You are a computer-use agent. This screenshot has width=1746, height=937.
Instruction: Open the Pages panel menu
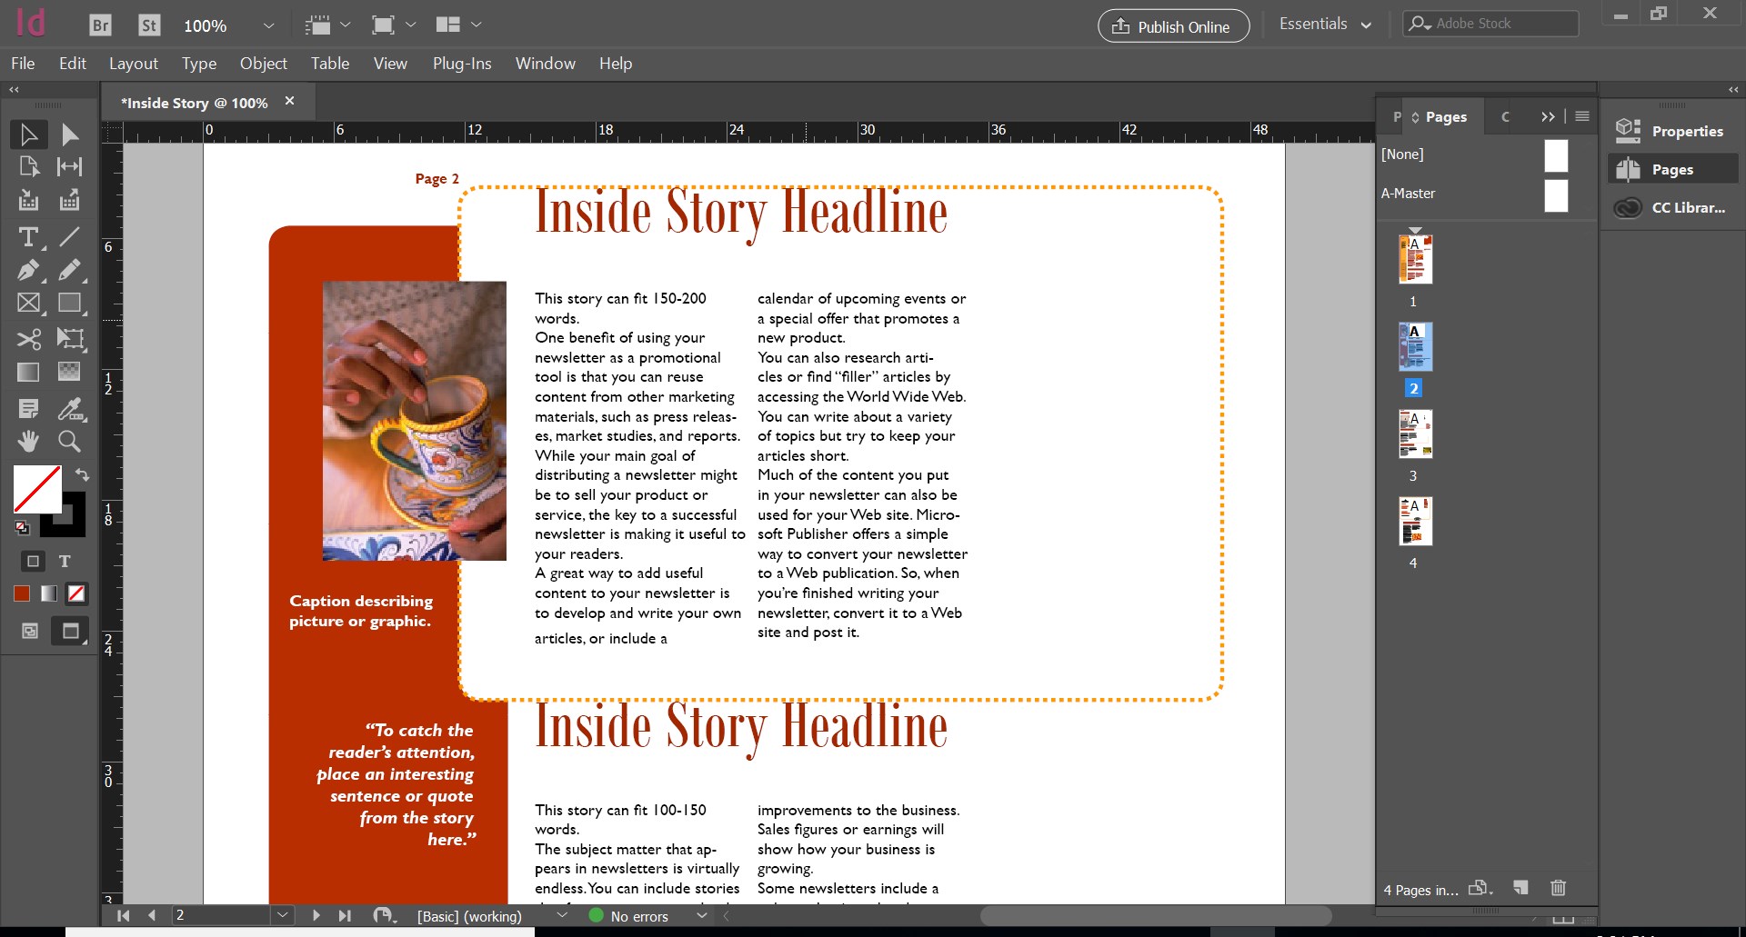pyautogui.click(x=1581, y=116)
